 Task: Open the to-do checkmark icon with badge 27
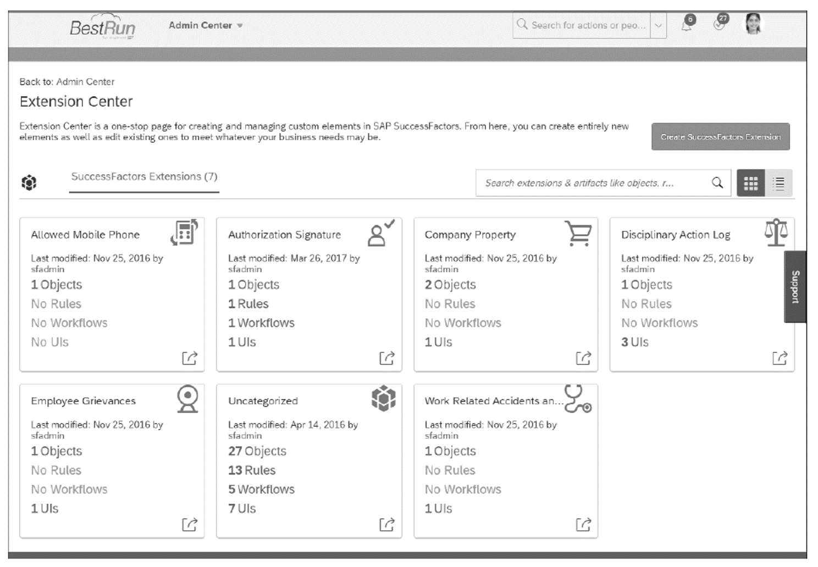719,24
